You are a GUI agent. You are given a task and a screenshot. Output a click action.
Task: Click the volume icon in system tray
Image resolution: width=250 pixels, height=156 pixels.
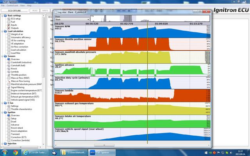point(231,153)
